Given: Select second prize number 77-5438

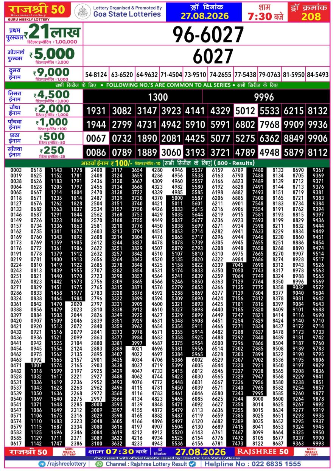Looking at the screenshot, I should (x=245, y=75).
